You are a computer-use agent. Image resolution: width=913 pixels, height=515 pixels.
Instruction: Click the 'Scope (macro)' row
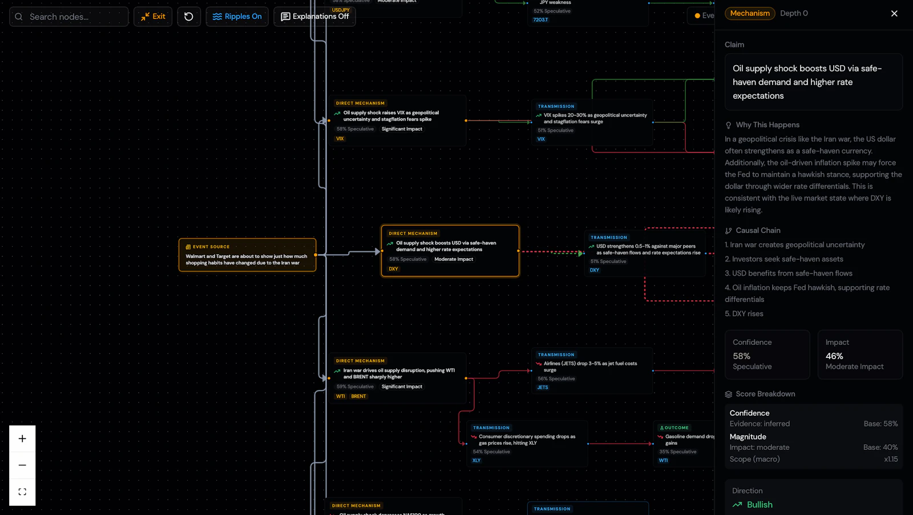click(x=814, y=459)
